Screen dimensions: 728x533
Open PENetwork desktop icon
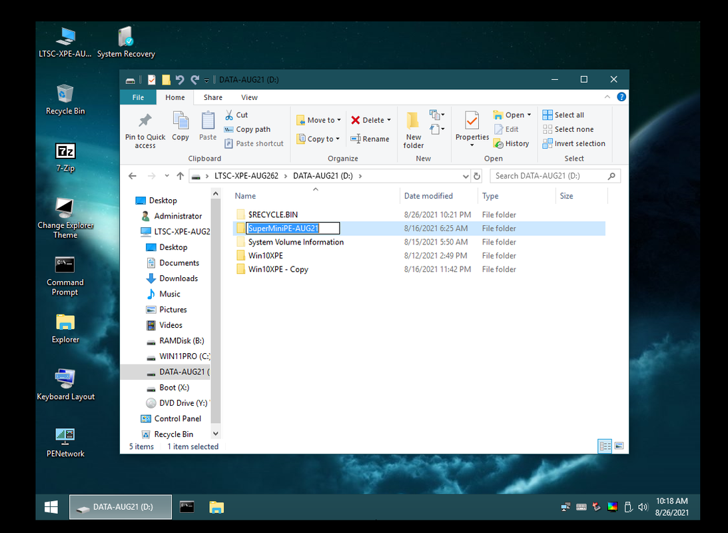click(65, 442)
